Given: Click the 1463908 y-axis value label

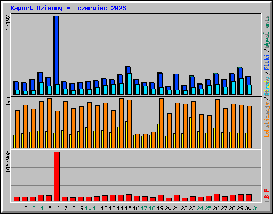Looking at the screenshot, I should coord(8,162).
